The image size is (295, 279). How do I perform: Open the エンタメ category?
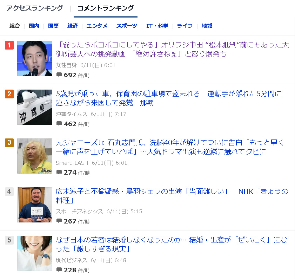97,26
